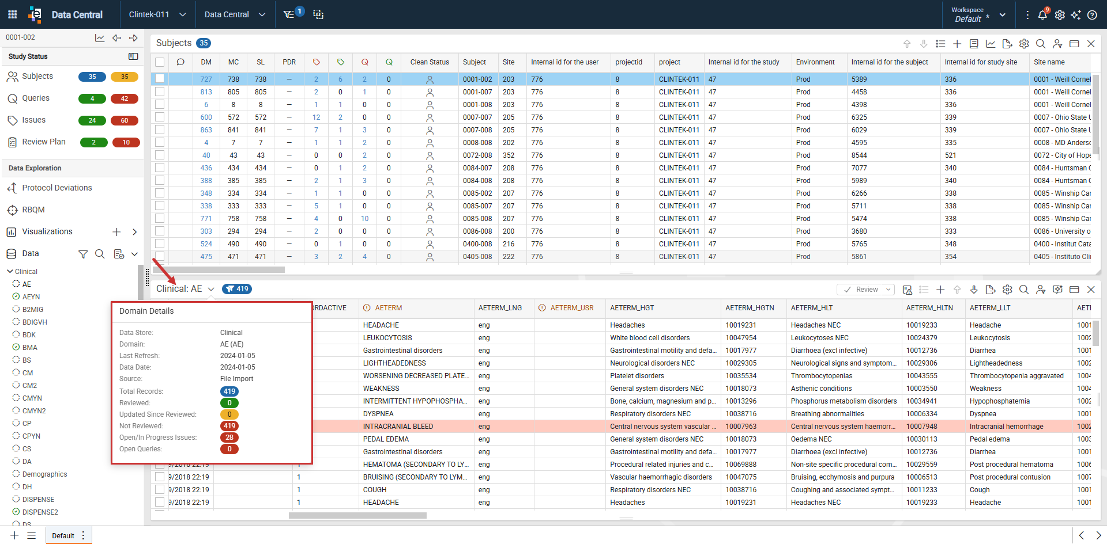Export Clinical AE listing icon
1107x544 pixels.
point(991,290)
